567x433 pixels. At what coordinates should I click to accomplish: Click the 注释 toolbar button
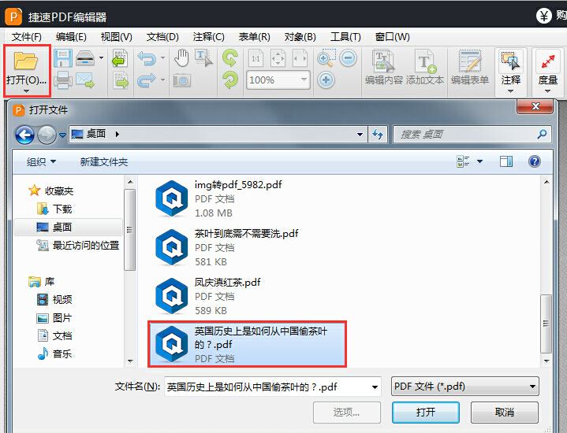coord(510,72)
